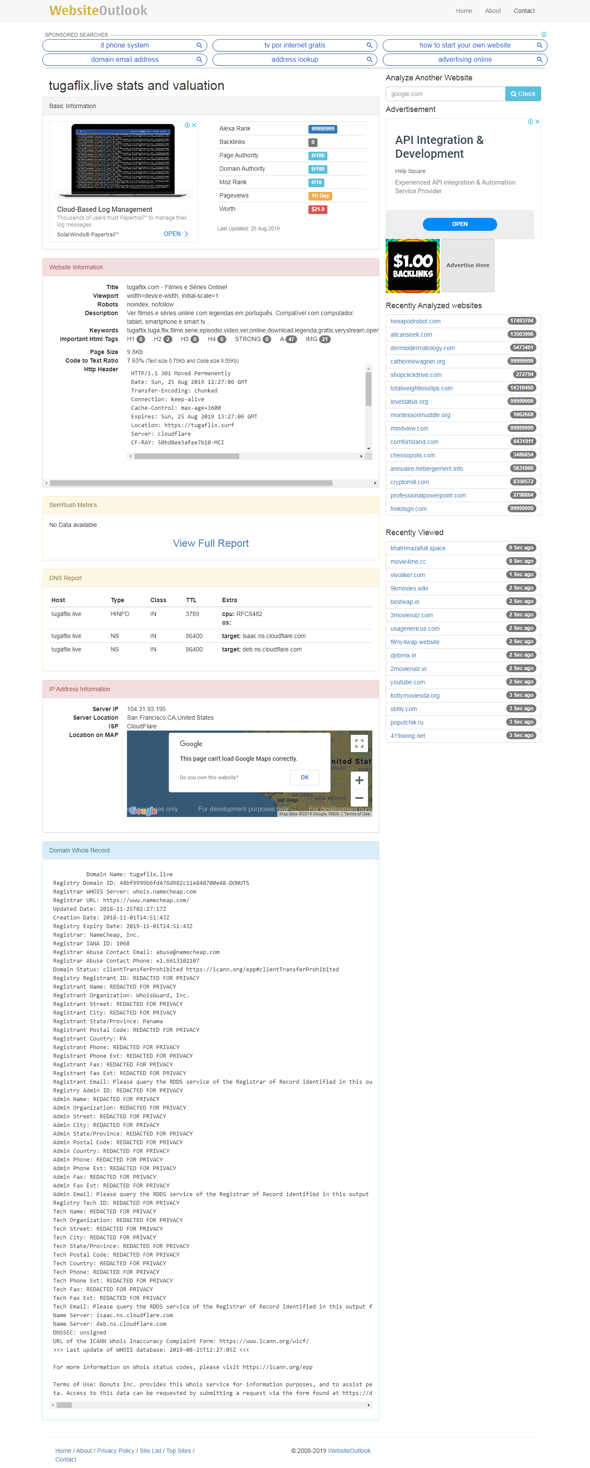Click API Integration & Development ad headline
The image size is (590, 1468).
click(439, 147)
